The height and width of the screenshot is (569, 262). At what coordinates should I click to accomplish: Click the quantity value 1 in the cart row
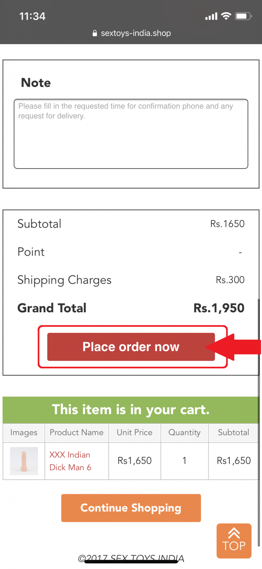pyautogui.click(x=184, y=461)
